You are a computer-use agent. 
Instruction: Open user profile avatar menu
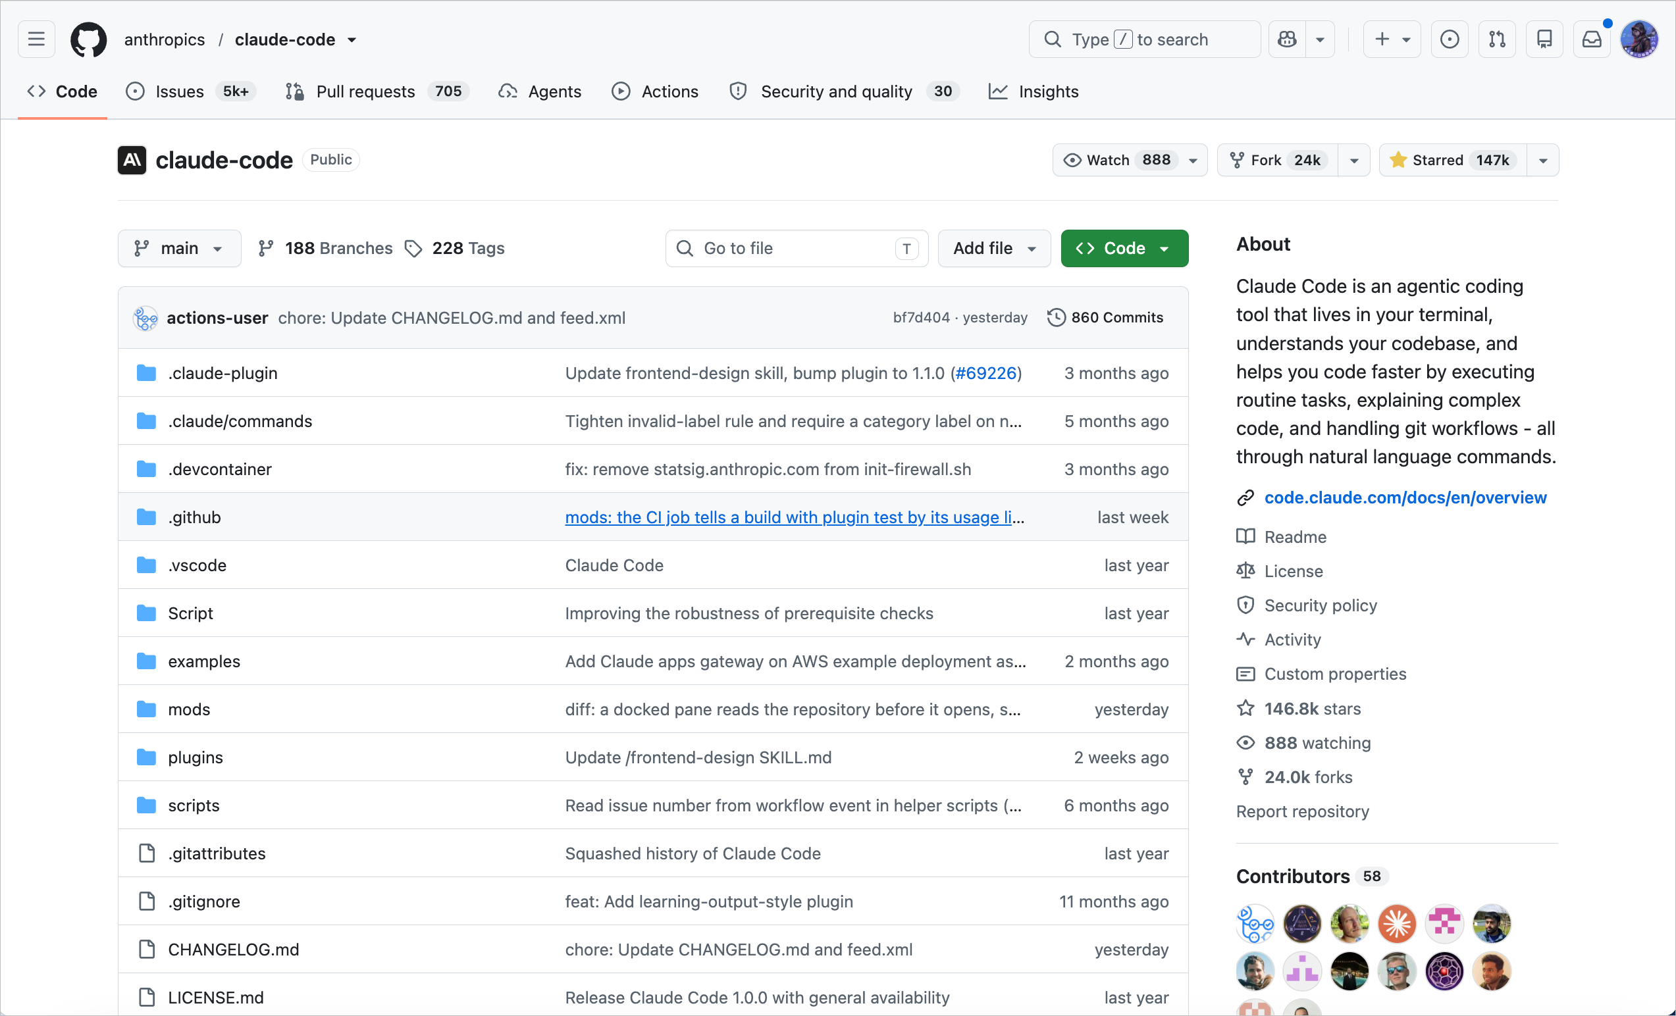click(x=1639, y=39)
